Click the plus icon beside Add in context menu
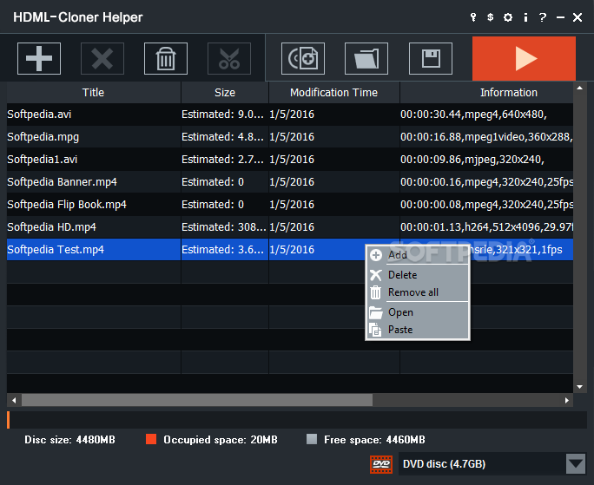The image size is (594, 485). click(376, 255)
